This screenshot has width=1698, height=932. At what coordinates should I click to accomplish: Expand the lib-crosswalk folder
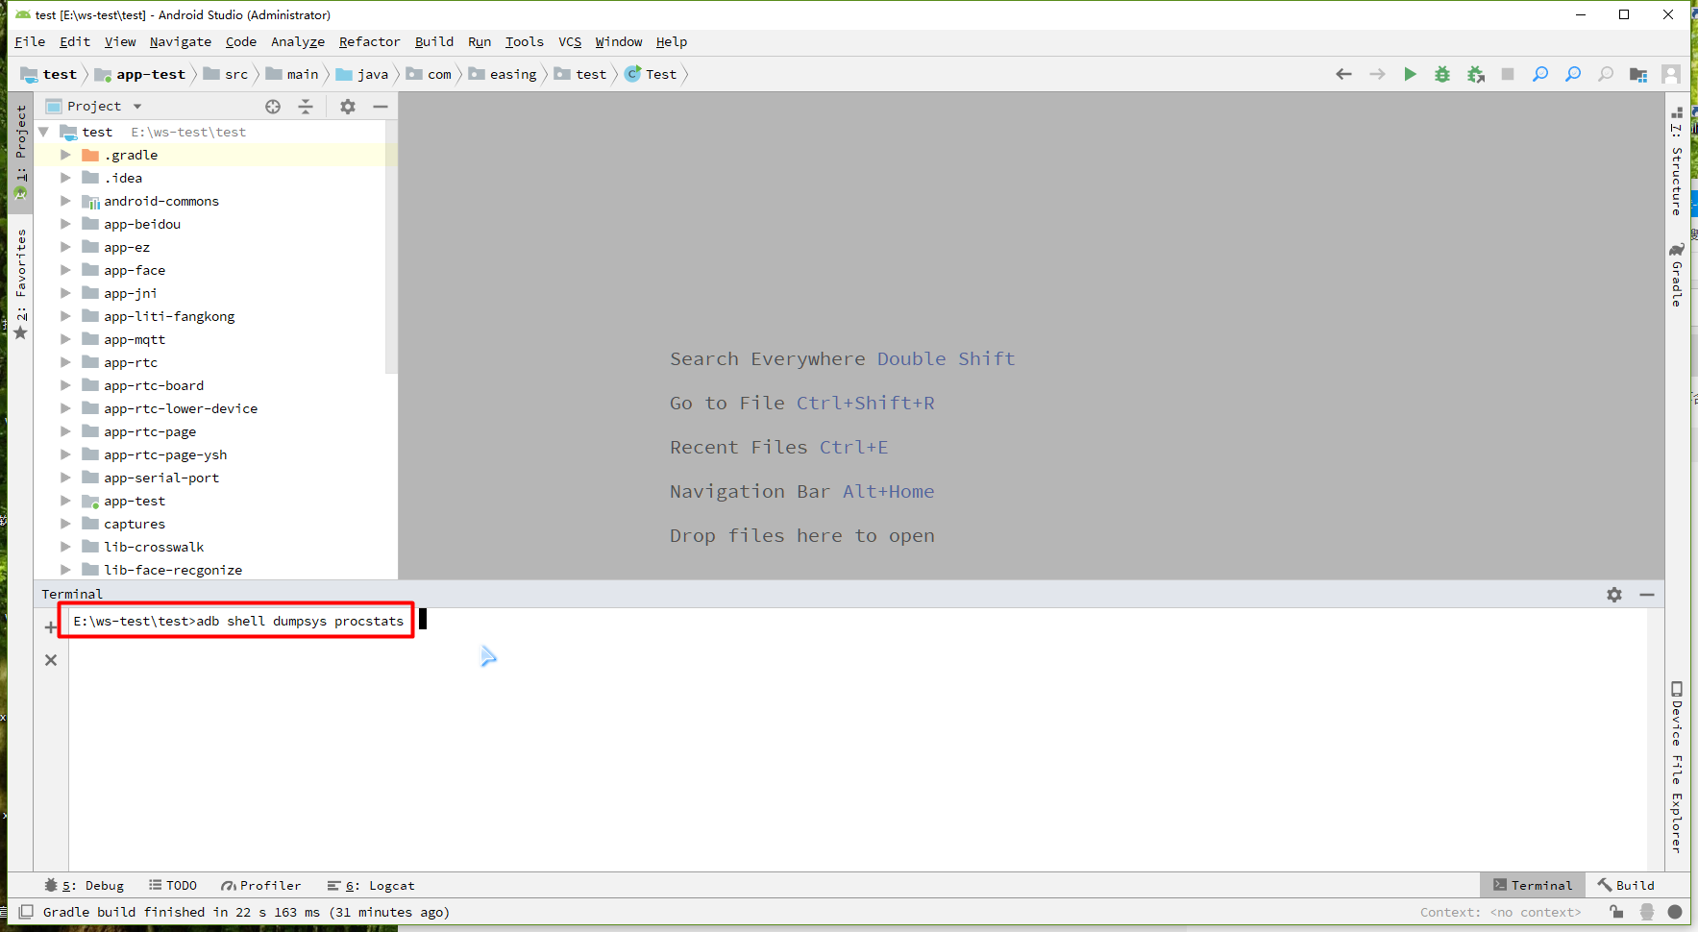pos(65,547)
